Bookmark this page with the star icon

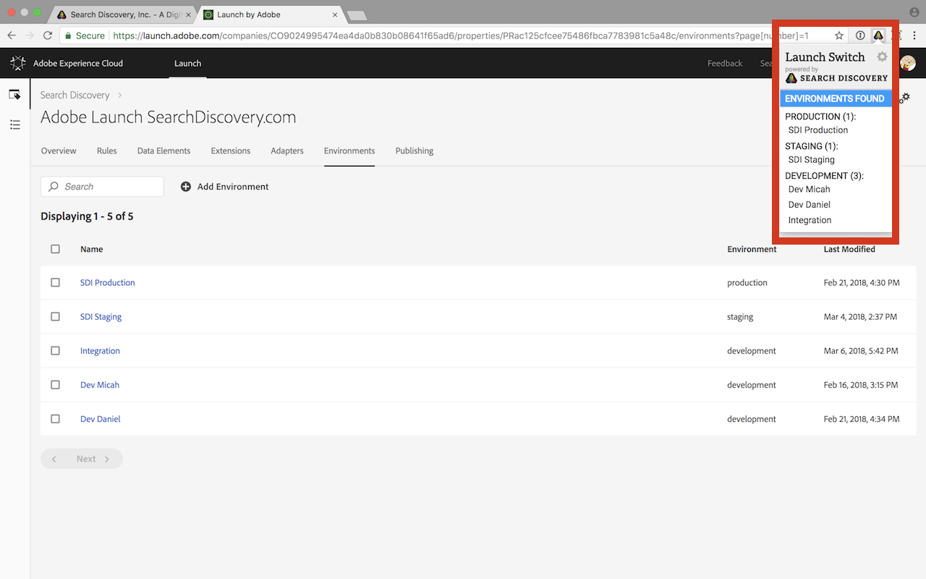coord(839,35)
